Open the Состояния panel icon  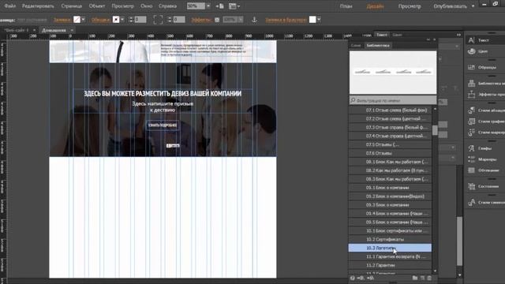472,186
